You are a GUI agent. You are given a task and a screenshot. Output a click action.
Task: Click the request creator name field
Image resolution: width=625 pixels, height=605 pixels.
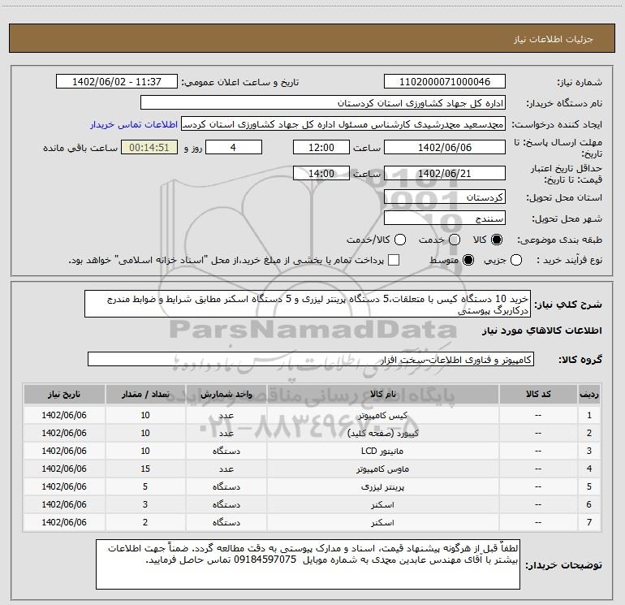pyautogui.click(x=343, y=124)
